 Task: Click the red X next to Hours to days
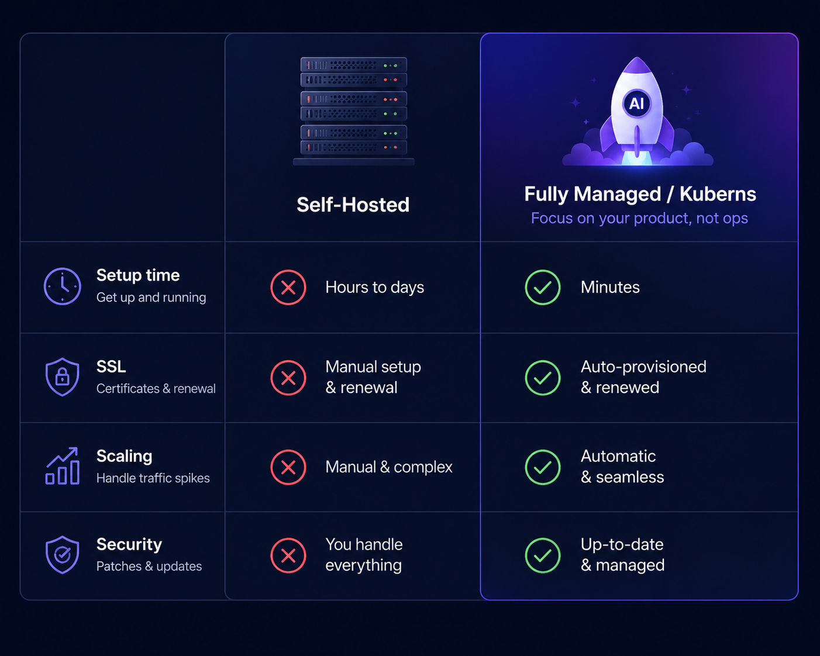click(x=288, y=288)
